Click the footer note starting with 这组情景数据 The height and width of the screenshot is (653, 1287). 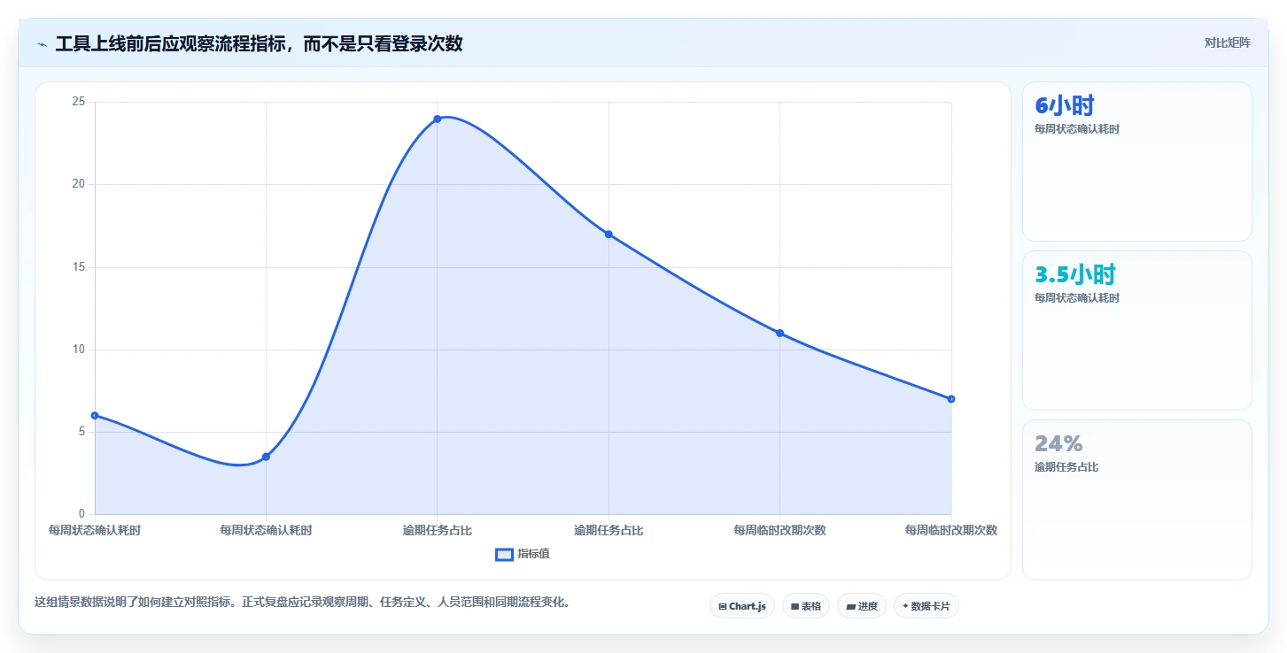point(304,603)
